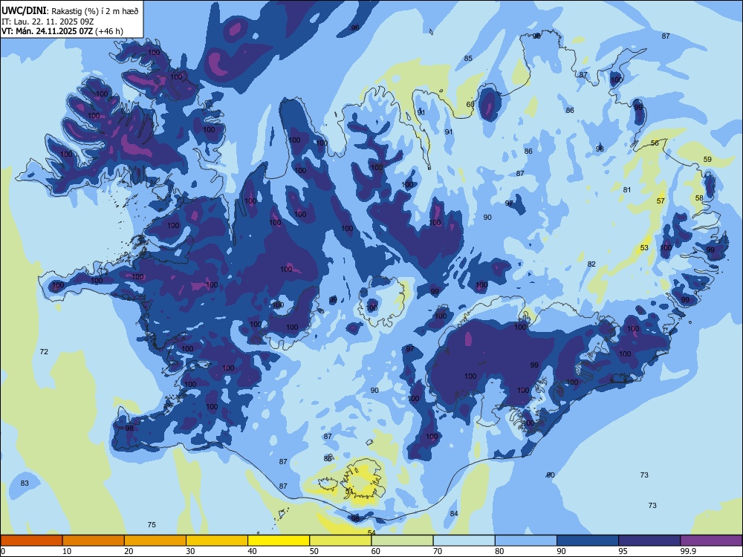Select the navy 95–99.9 legend swatch
The height and width of the screenshot is (557, 743).
pos(649,541)
